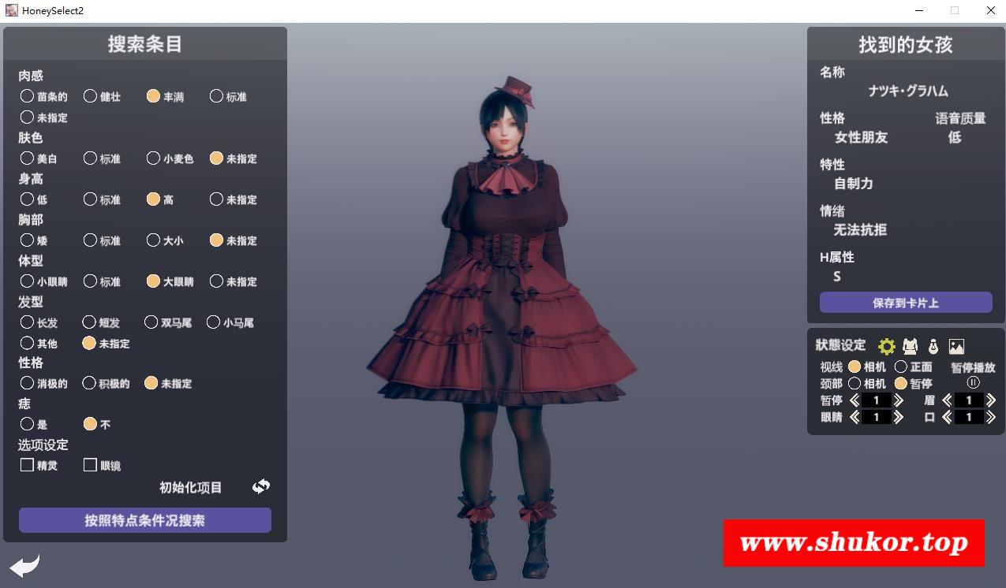Screen dimensions: 1006x588
Task: Click the character name ナツキ・グラハム
Action: pos(908,91)
